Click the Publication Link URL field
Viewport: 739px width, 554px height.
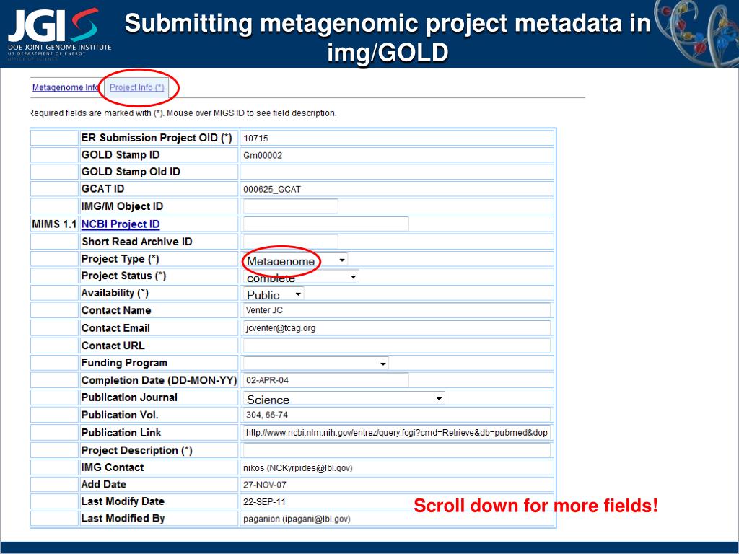(397, 433)
